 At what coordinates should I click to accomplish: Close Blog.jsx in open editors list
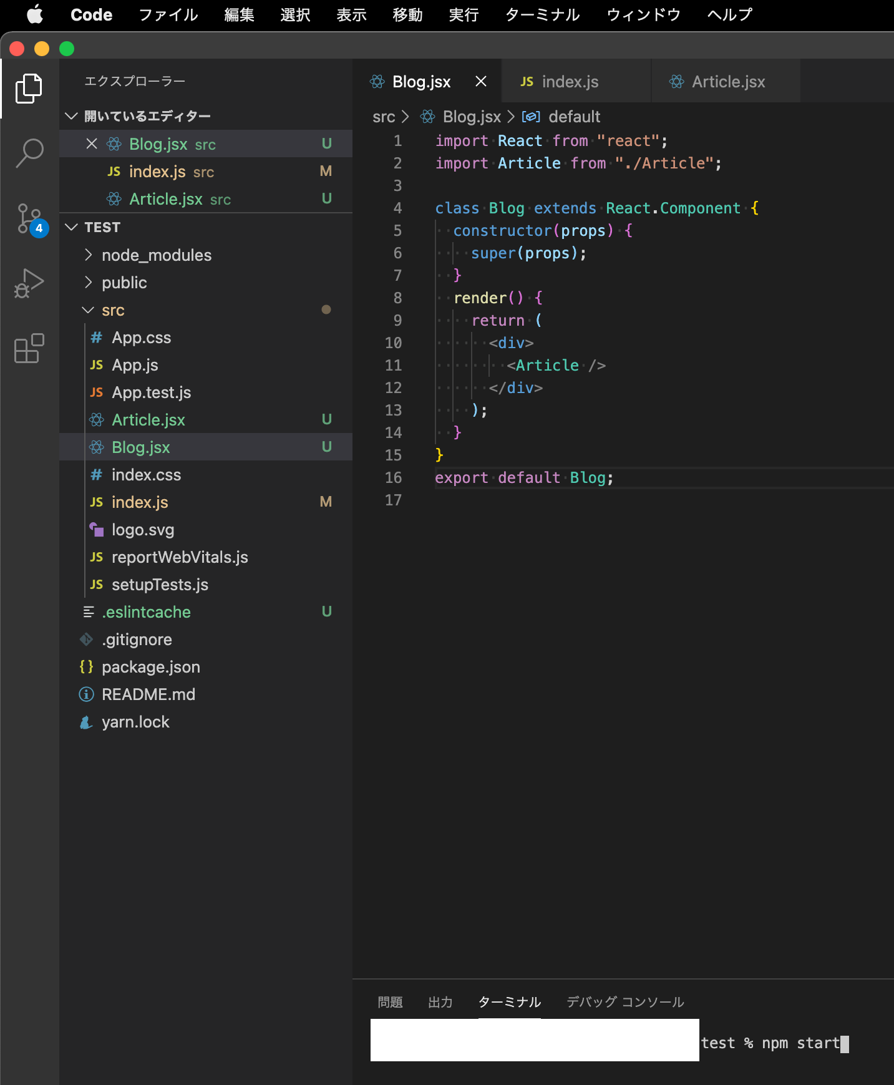(92, 144)
